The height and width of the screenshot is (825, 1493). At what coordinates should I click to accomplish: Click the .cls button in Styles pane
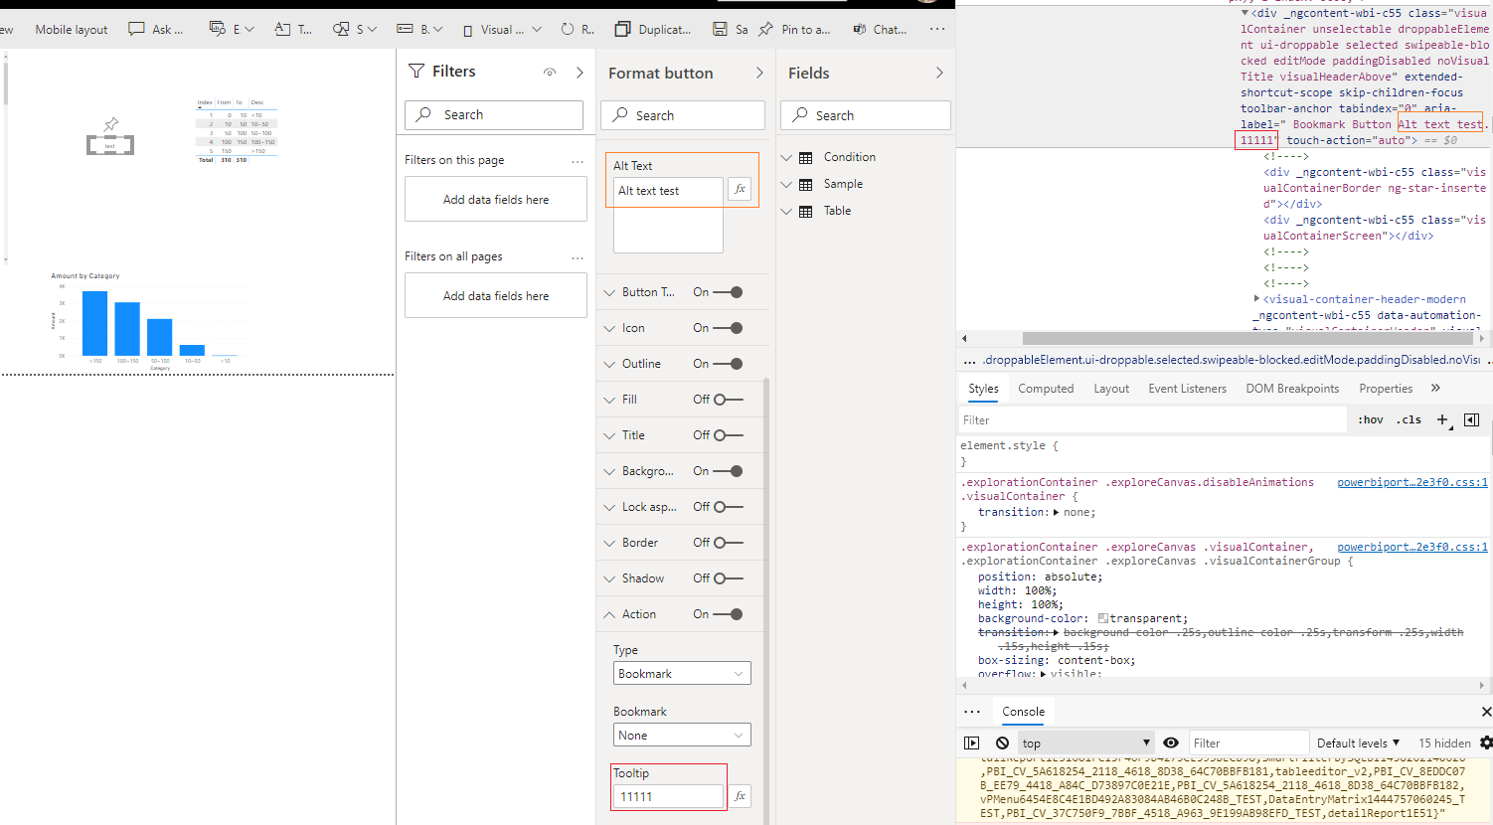pyautogui.click(x=1409, y=419)
